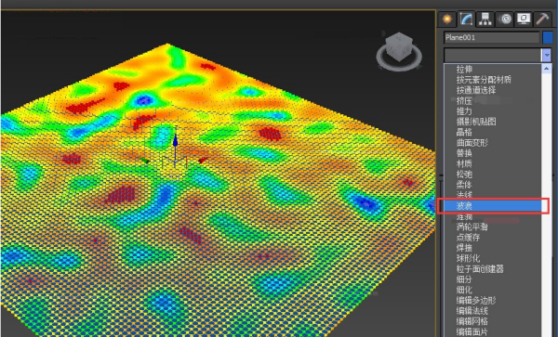Choose the 按通道选择 modifier

(x=476, y=90)
